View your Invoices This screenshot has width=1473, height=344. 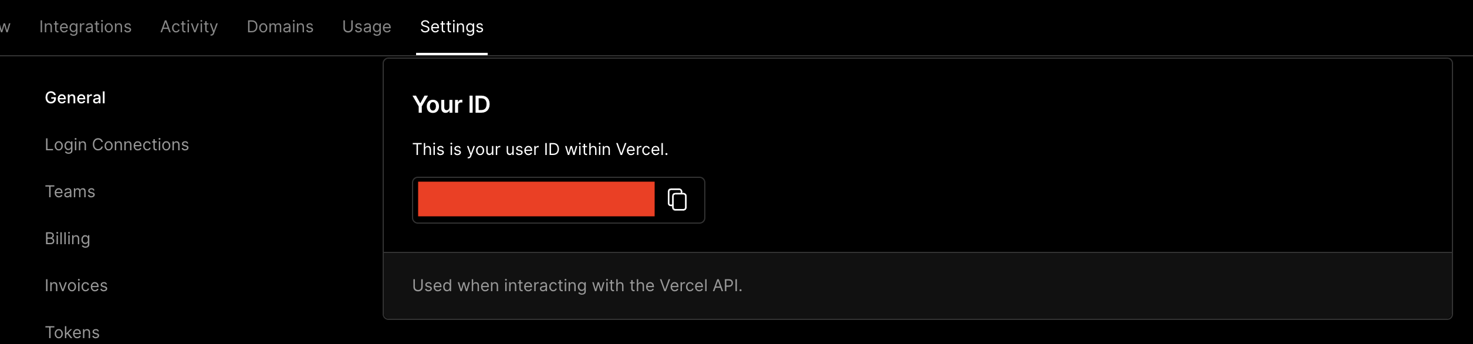click(76, 285)
